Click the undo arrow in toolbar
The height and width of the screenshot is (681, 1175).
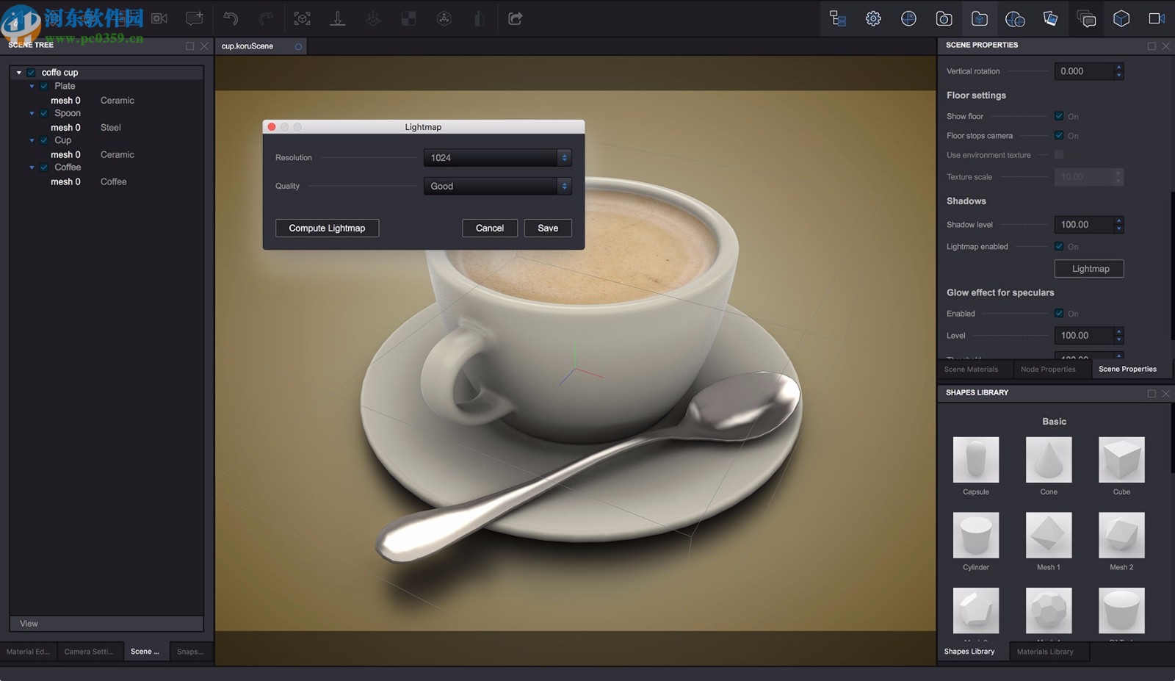231,19
